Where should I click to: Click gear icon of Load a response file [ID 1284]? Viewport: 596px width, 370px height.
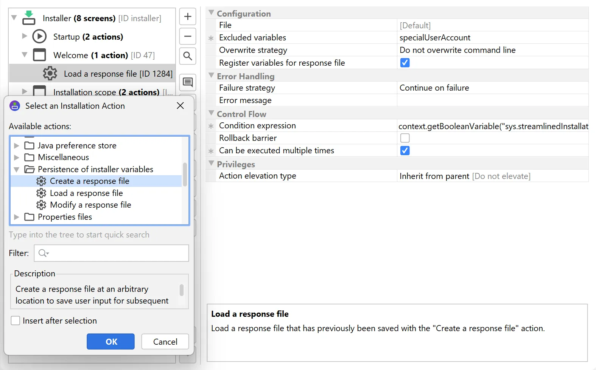coord(50,74)
